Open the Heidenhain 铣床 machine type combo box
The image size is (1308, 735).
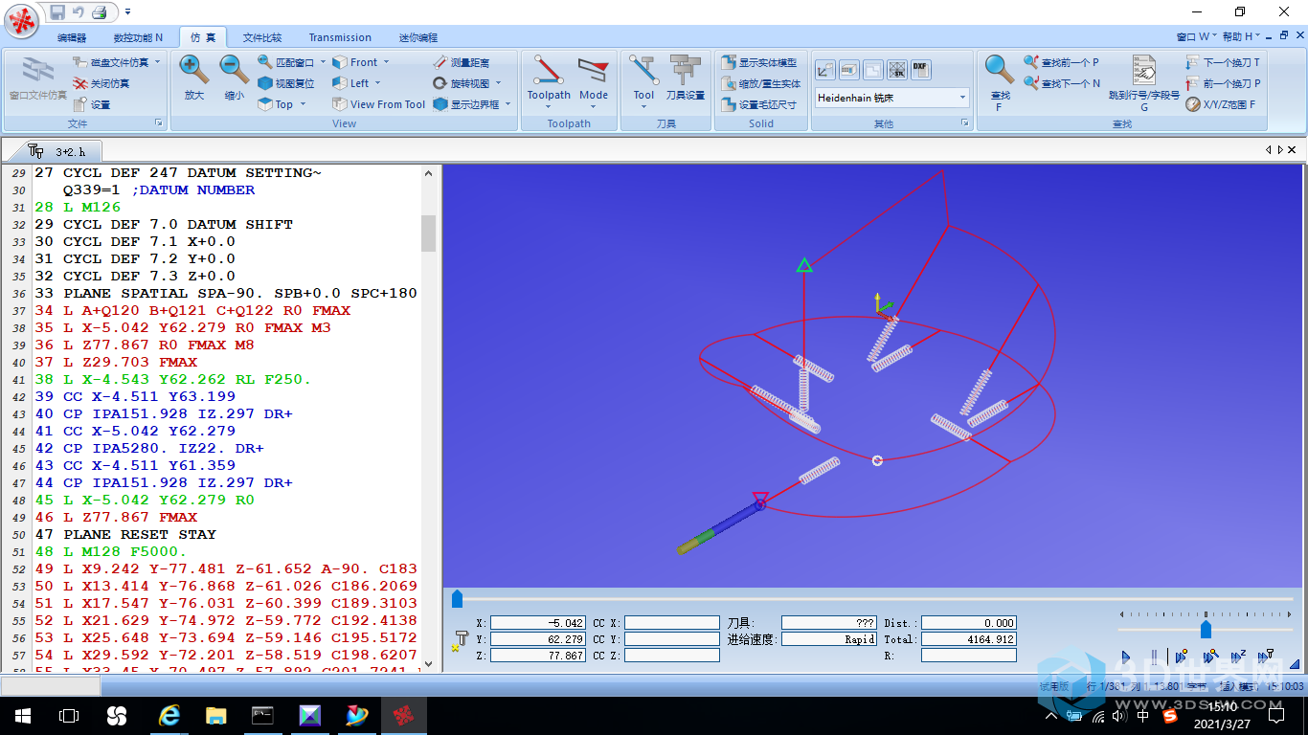tap(892, 98)
